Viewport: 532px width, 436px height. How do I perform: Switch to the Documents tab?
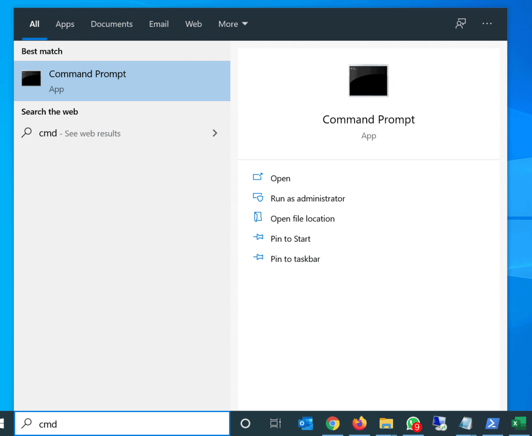coord(112,24)
